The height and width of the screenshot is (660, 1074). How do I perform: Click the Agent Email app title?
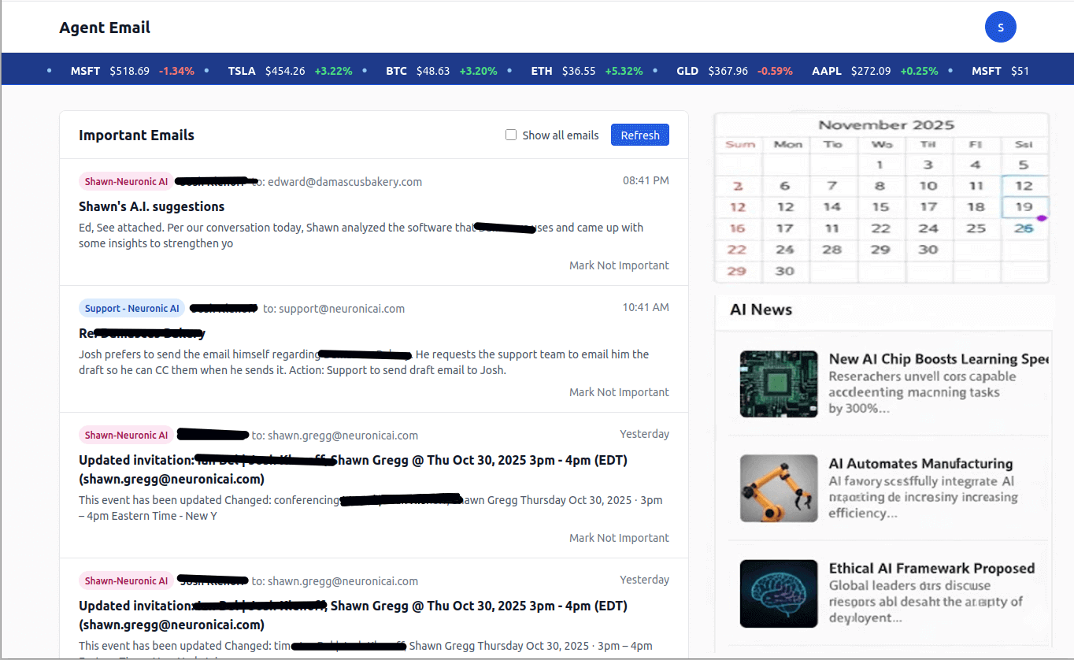point(105,28)
